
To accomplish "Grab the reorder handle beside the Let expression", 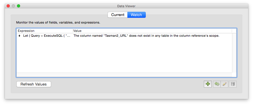I will tap(19, 36).
